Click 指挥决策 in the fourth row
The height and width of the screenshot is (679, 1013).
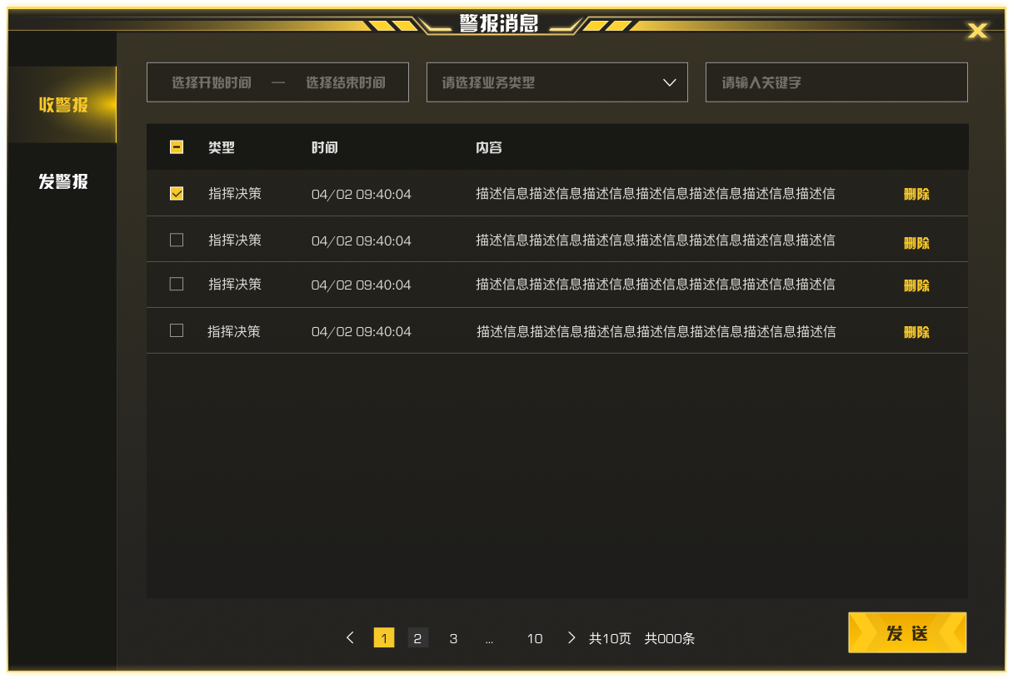pos(234,331)
